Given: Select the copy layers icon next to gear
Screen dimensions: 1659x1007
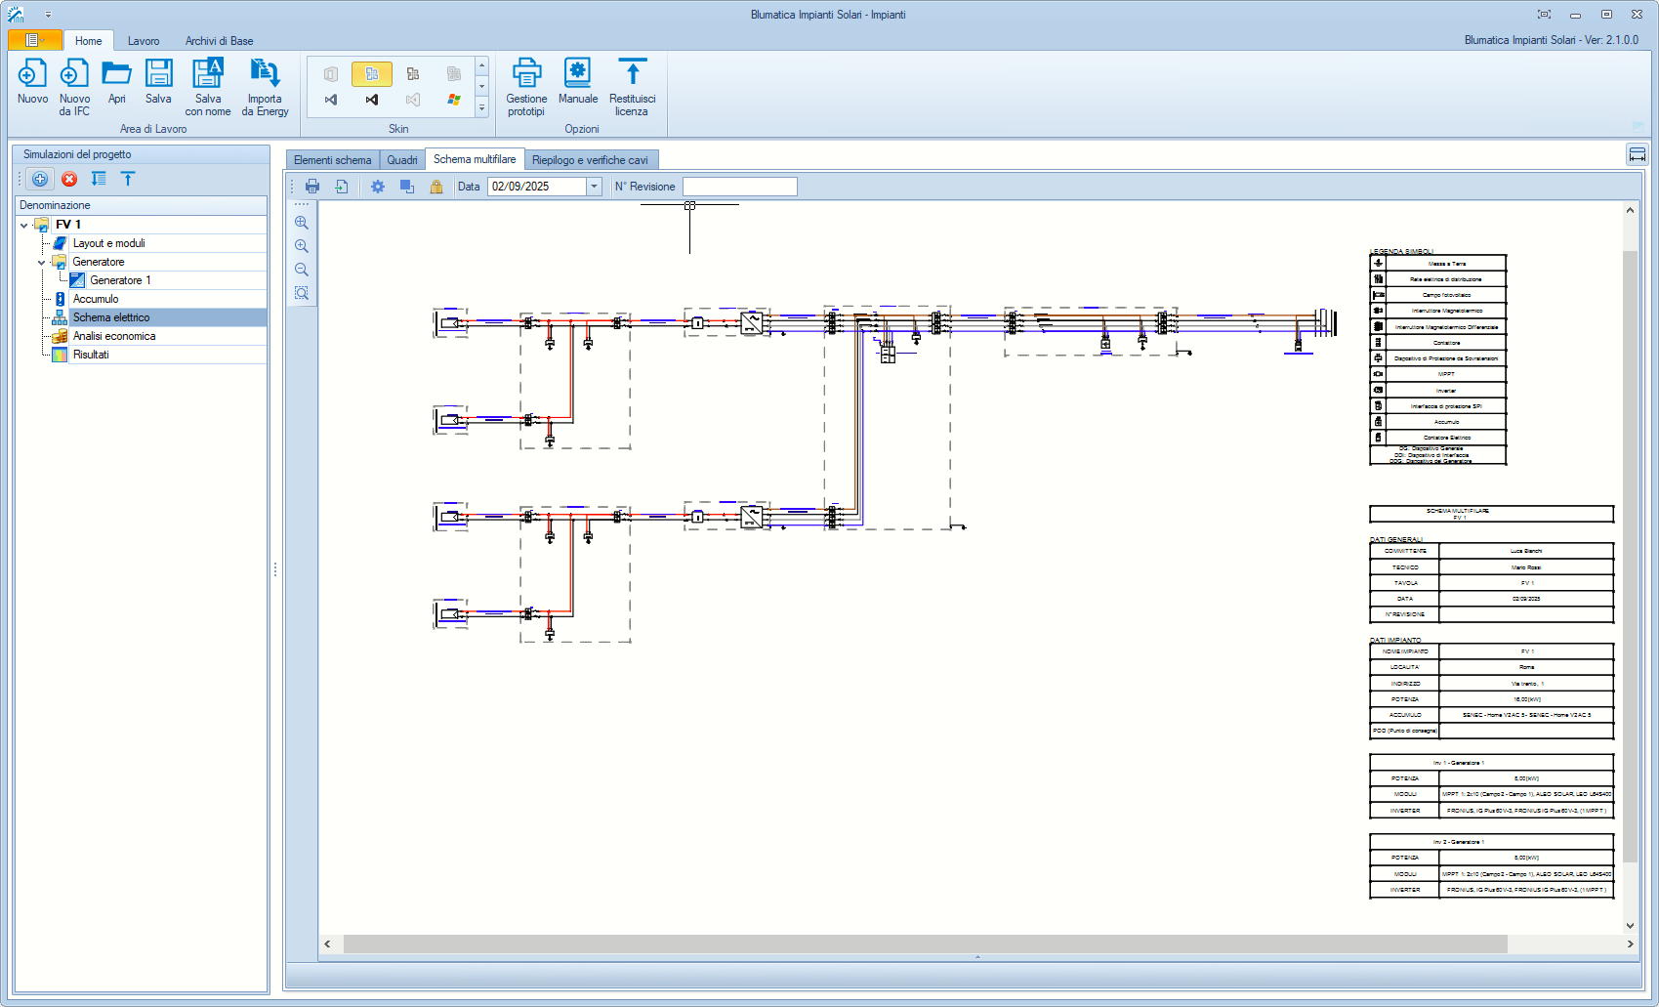Looking at the screenshot, I should pos(406,186).
